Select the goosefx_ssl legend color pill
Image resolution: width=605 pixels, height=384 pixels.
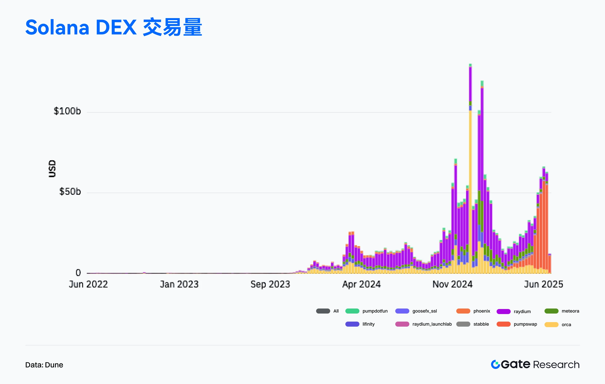[x=403, y=311]
